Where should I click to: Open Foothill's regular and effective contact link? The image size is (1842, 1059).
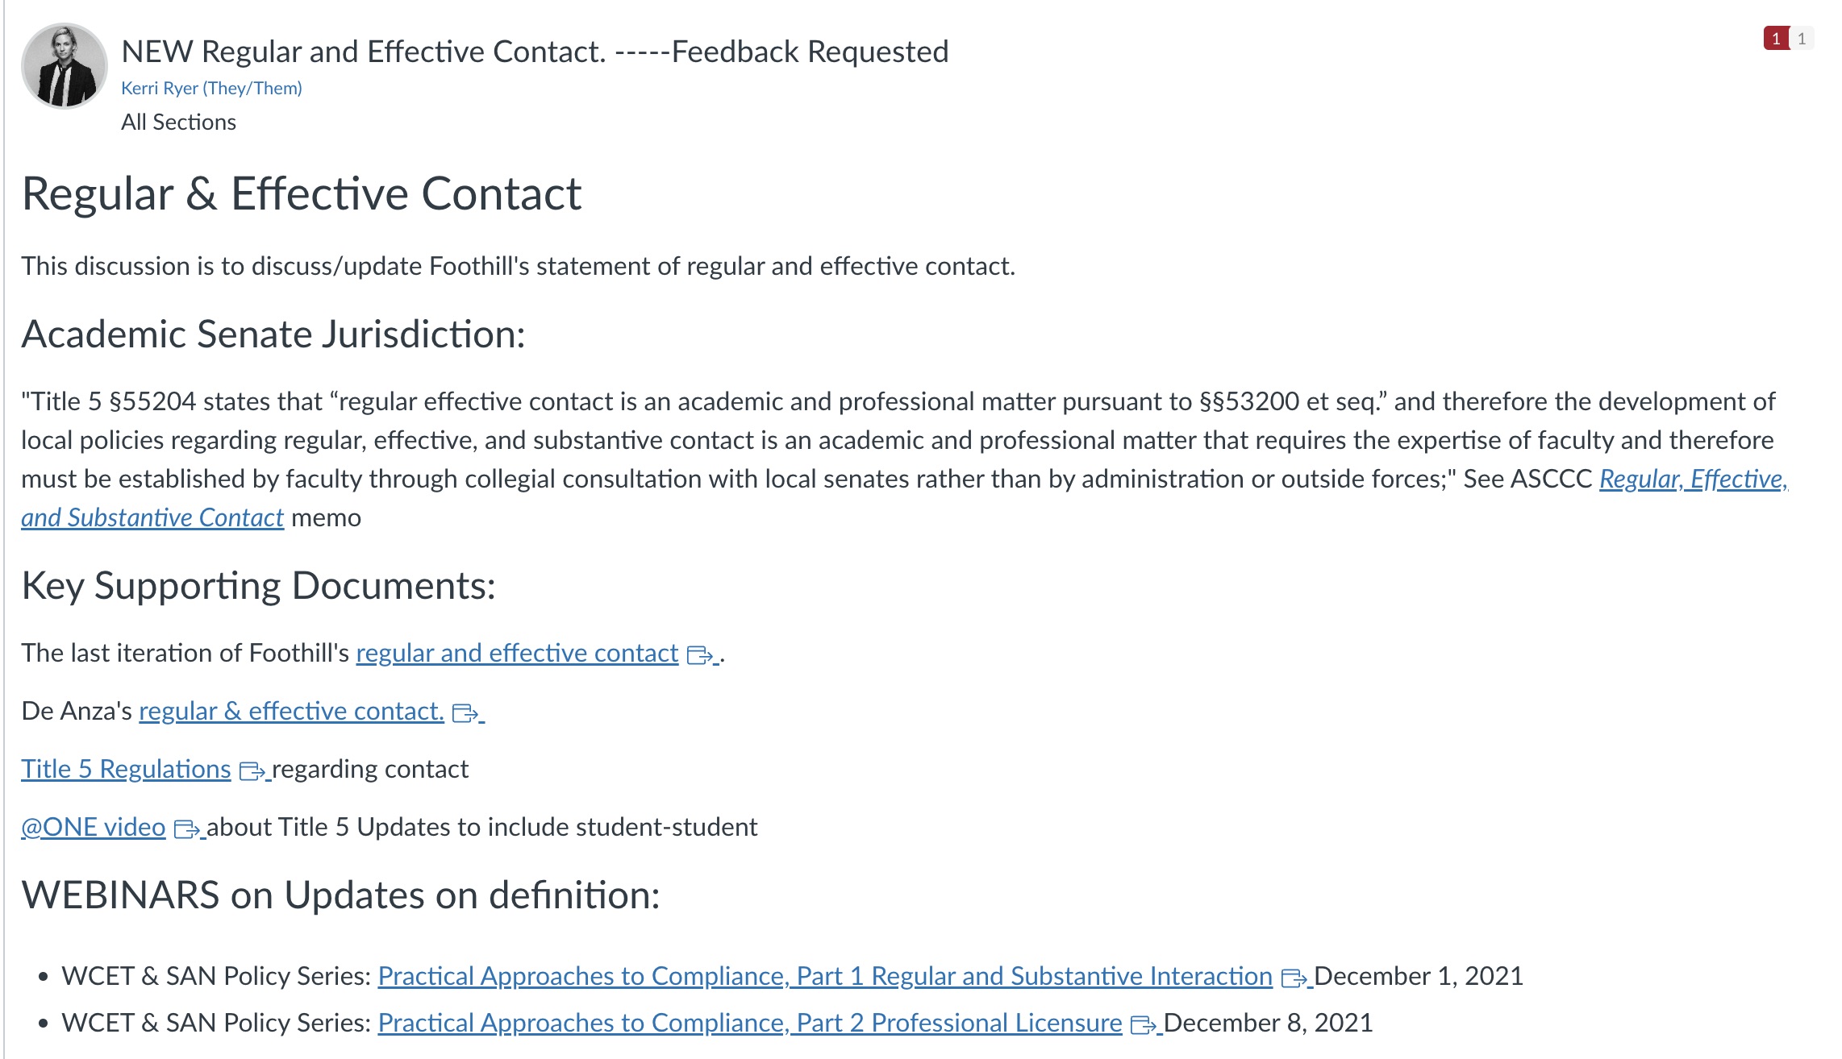pyautogui.click(x=517, y=653)
